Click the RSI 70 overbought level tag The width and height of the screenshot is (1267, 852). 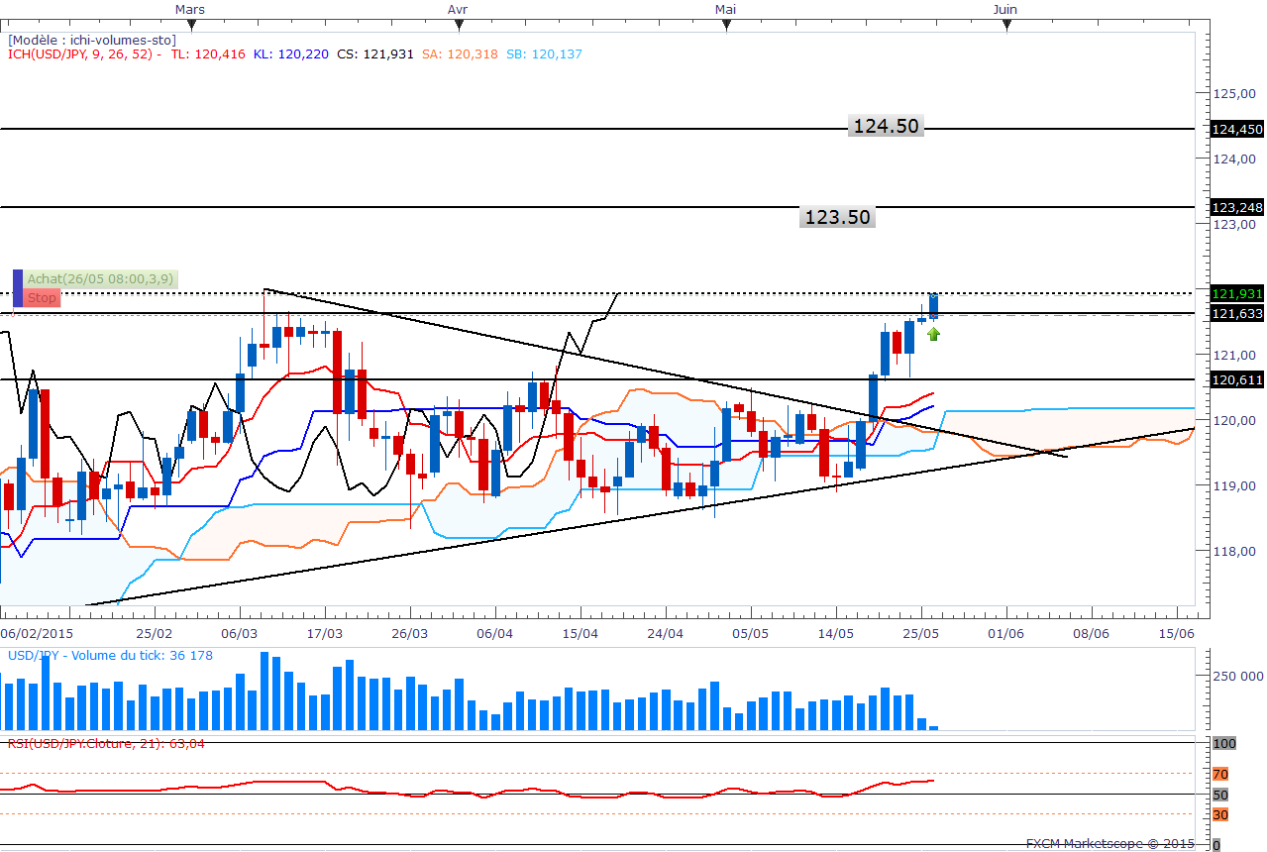pyautogui.click(x=1220, y=774)
